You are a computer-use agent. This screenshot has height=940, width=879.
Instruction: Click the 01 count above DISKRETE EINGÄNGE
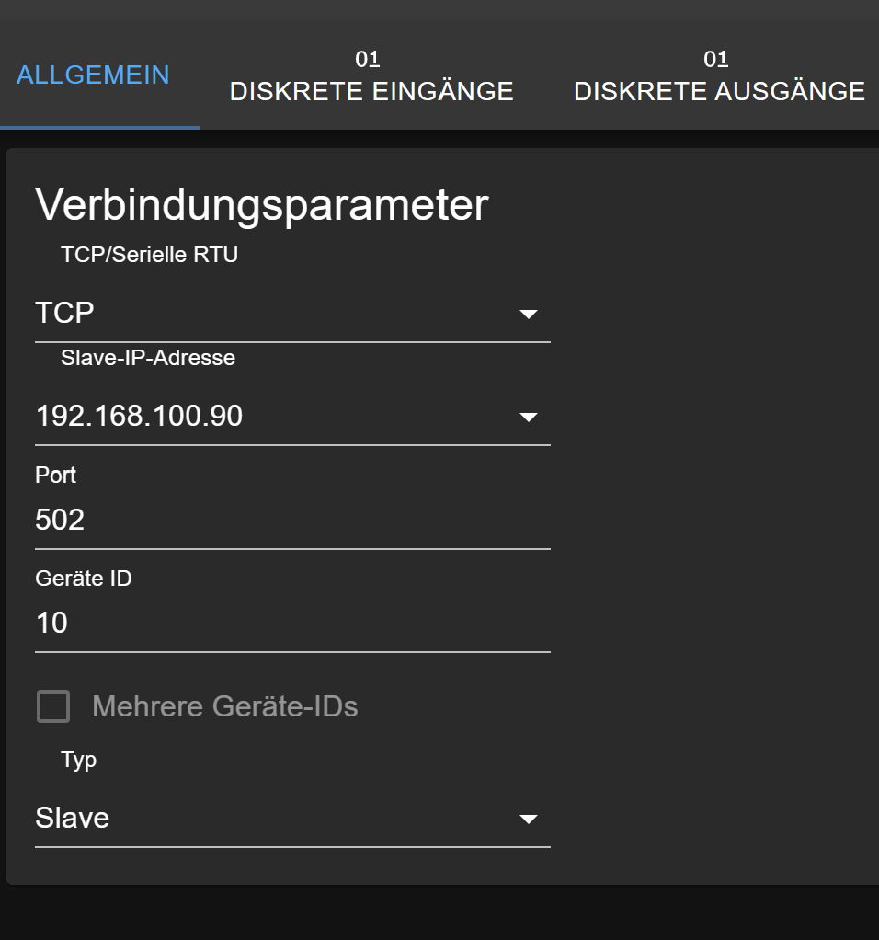[368, 60]
